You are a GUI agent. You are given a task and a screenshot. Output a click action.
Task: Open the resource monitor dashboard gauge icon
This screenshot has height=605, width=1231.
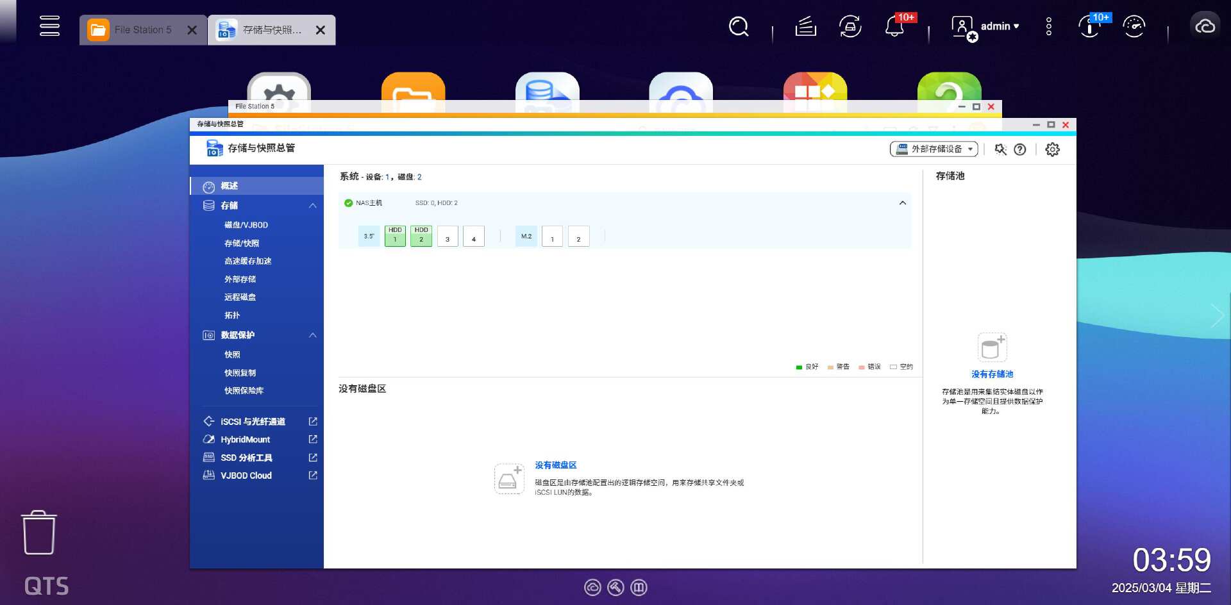click(1134, 26)
